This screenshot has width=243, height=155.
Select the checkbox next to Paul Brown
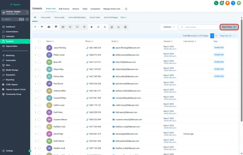[x=39, y=83]
